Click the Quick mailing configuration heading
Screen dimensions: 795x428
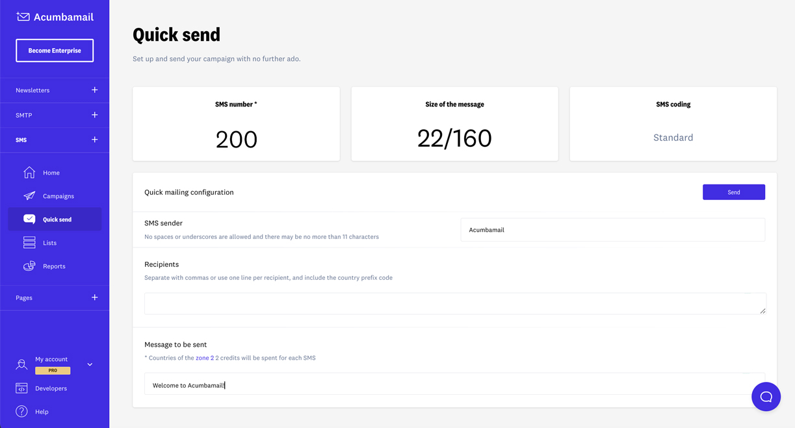click(x=189, y=192)
